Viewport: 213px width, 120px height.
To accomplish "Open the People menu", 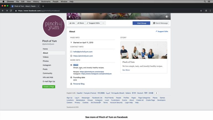I will pyautogui.click(x=55, y=1).
